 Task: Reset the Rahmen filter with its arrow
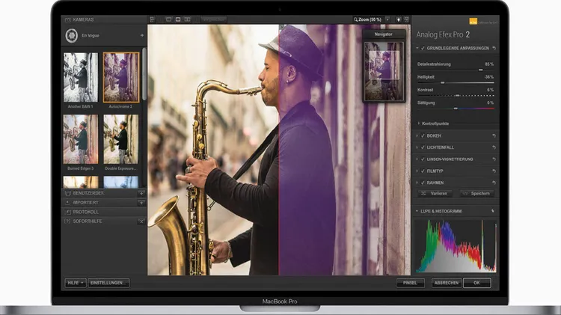tap(494, 183)
